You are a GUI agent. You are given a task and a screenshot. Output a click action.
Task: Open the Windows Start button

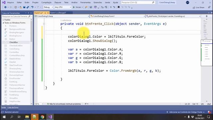[4, 117]
